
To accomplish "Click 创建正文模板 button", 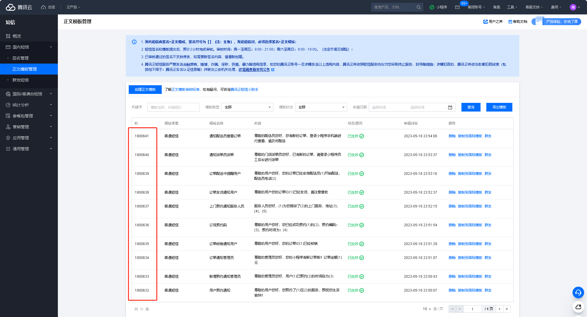I will pos(145,90).
